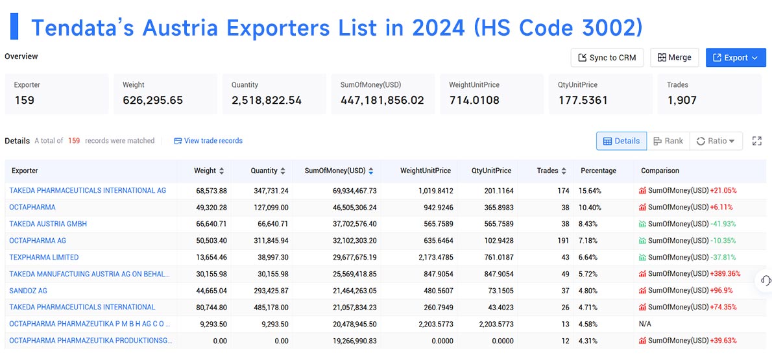Click the fullscreen expand icon
The height and width of the screenshot is (355, 772).
pos(756,141)
